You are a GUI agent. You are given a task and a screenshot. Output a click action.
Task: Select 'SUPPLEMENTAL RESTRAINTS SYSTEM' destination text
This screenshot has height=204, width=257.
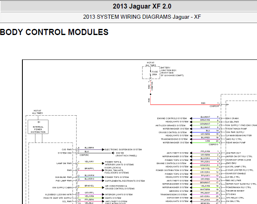pyautogui.click(x=125, y=181)
